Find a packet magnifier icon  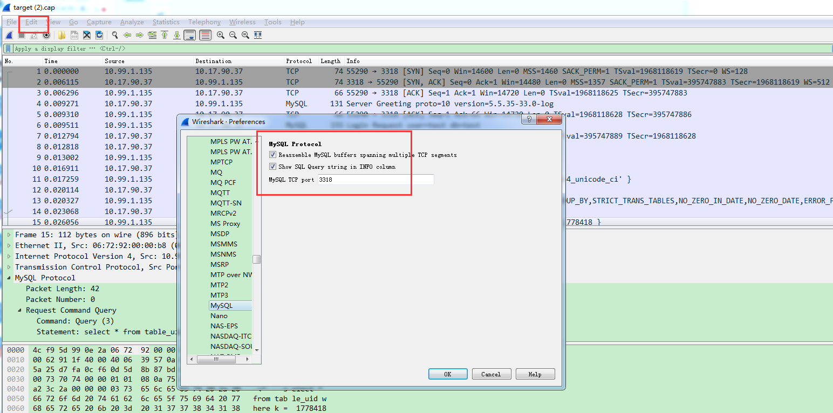(115, 35)
